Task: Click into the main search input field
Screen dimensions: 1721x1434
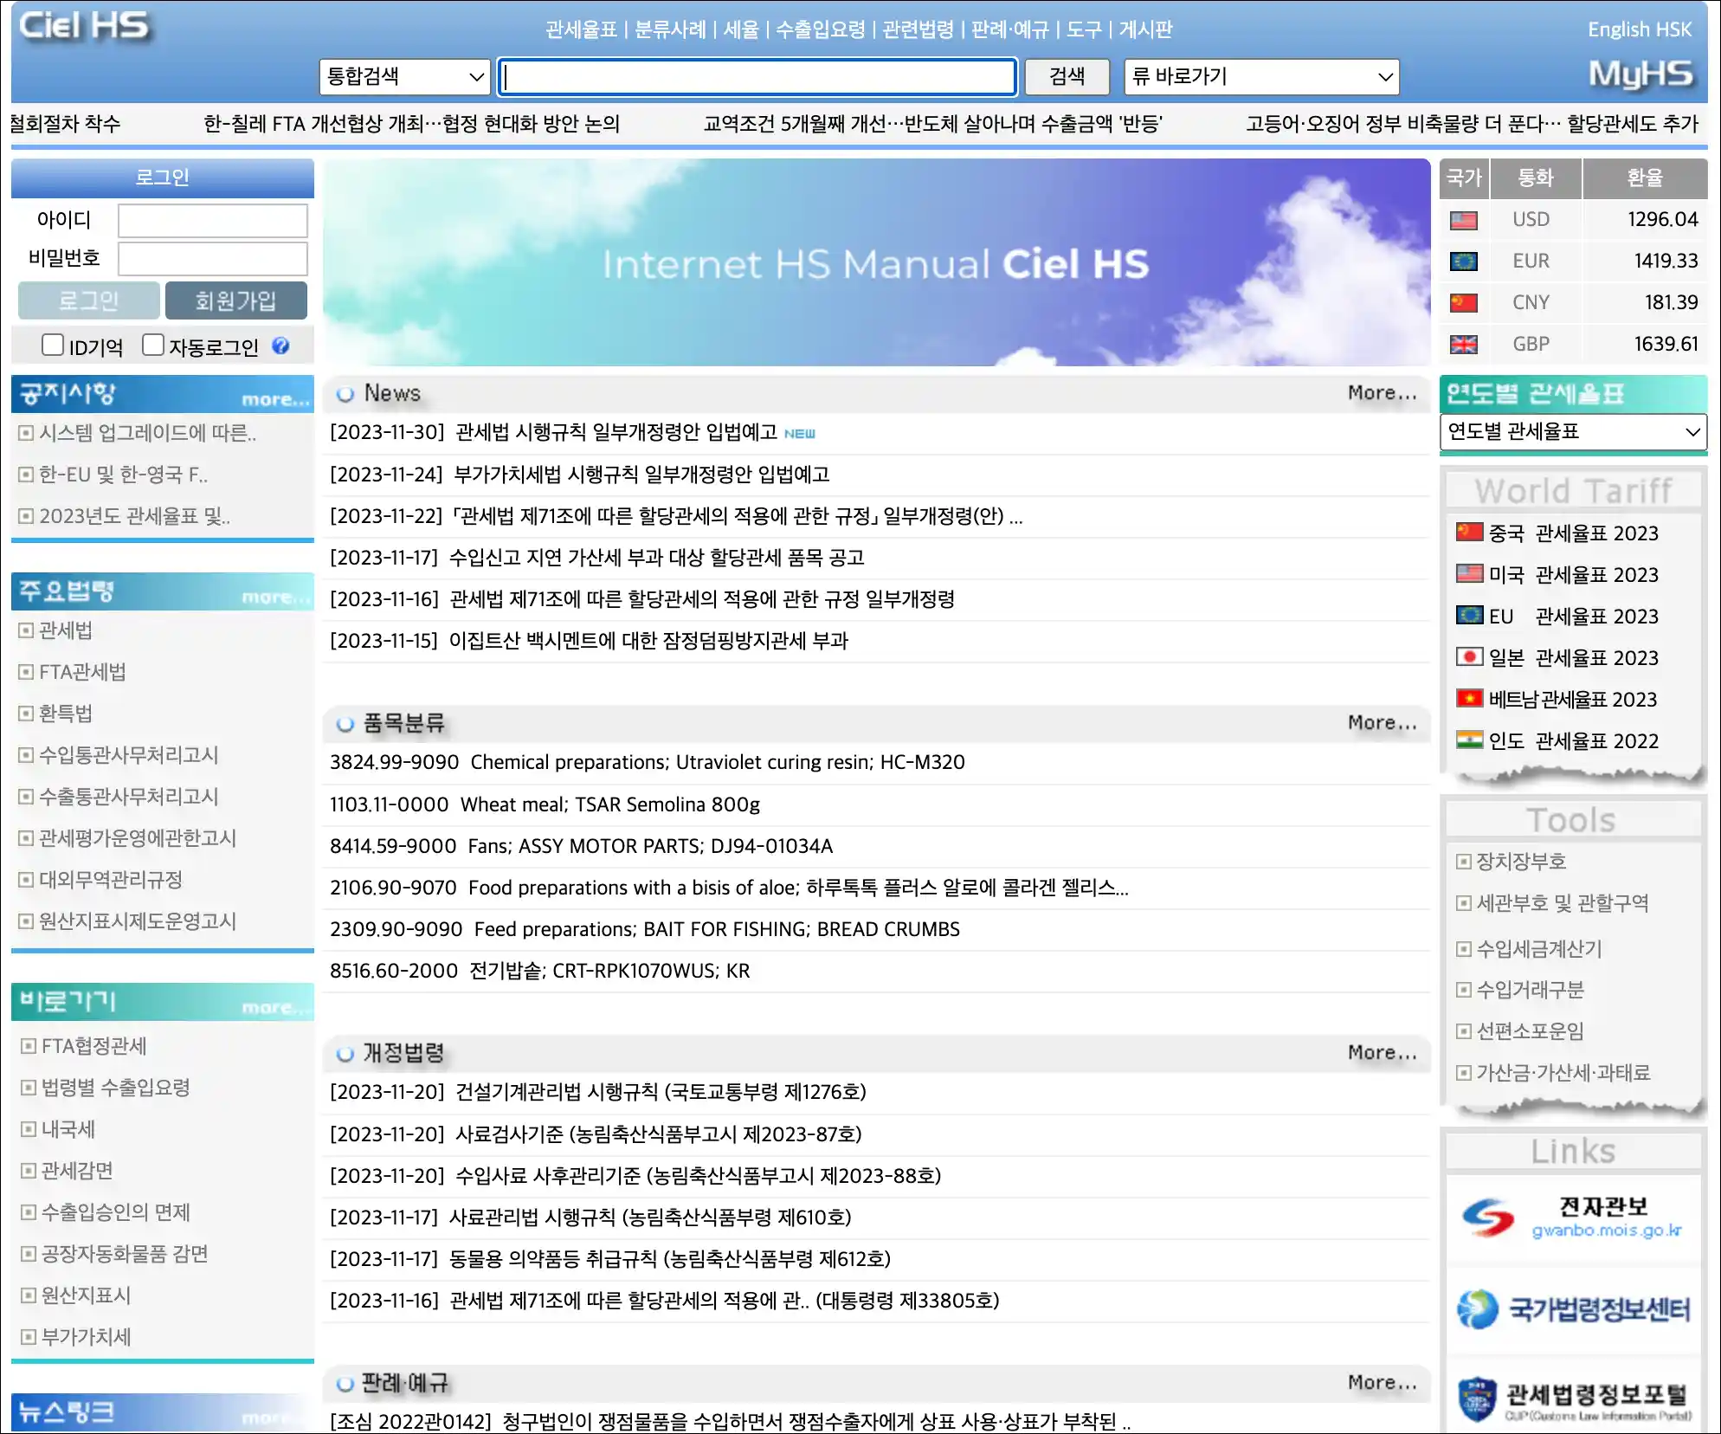Action: coord(757,76)
